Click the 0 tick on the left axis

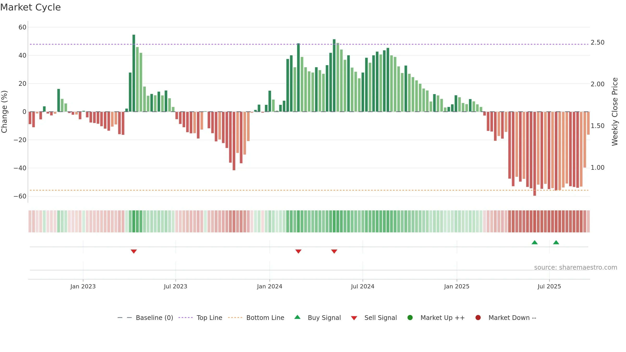[25, 112]
